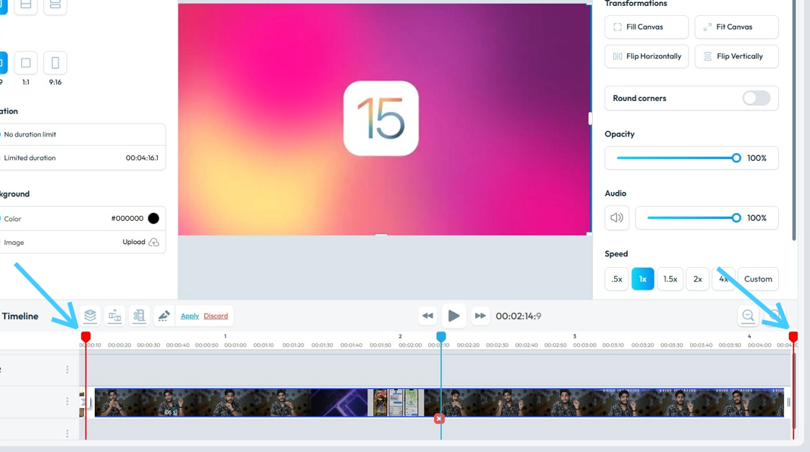810x452 pixels.
Task: Select the 1:1 square aspect ratio
Action: tap(26, 63)
